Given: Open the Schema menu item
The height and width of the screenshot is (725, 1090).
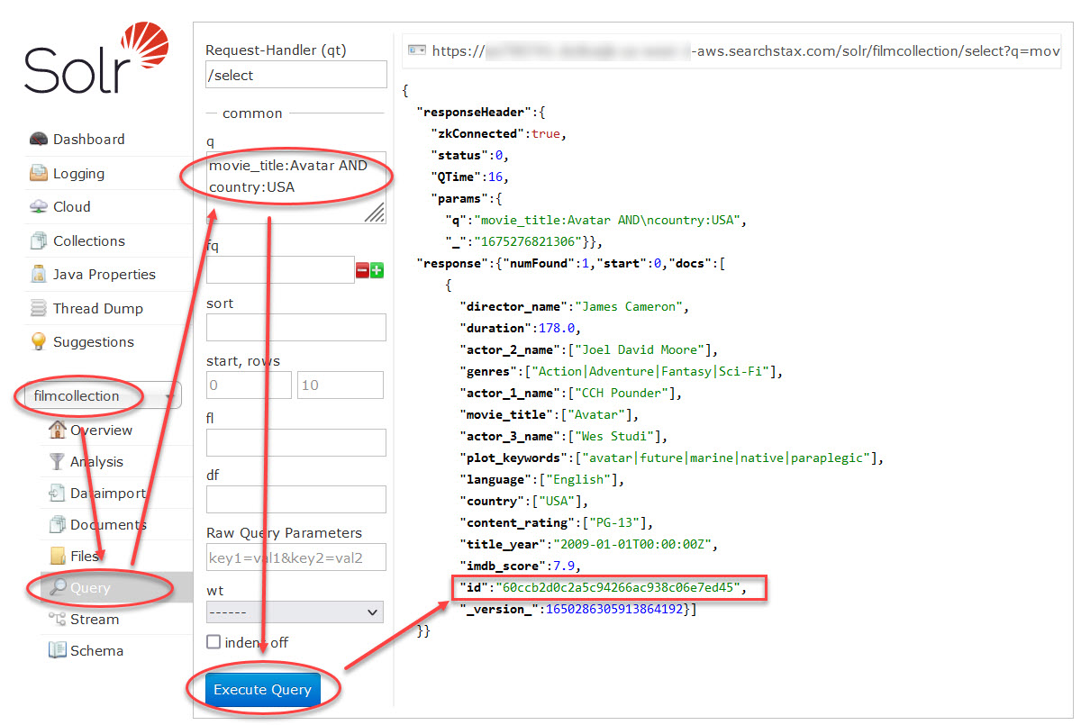Looking at the screenshot, I should click(x=96, y=650).
